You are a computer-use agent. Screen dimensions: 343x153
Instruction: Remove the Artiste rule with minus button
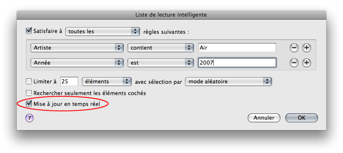[x=294, y=48]
